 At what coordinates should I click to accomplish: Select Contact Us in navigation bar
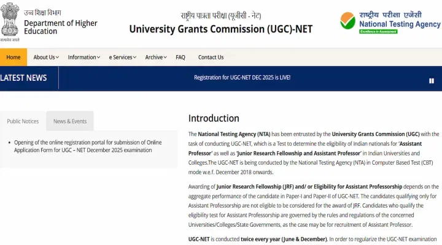tap(211, 57)
